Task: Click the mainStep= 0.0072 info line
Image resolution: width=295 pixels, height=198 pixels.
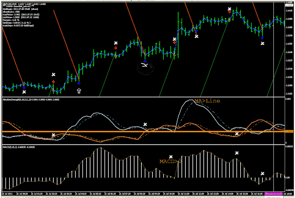Action: (x=18, y=25)
